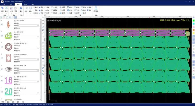Click the 零件 puzzle-piece icon

click(x=21, y=8)
